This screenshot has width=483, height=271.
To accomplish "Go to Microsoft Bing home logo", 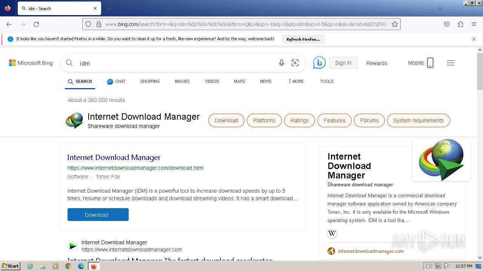I will pyautogui.click(x=31, y=63).
